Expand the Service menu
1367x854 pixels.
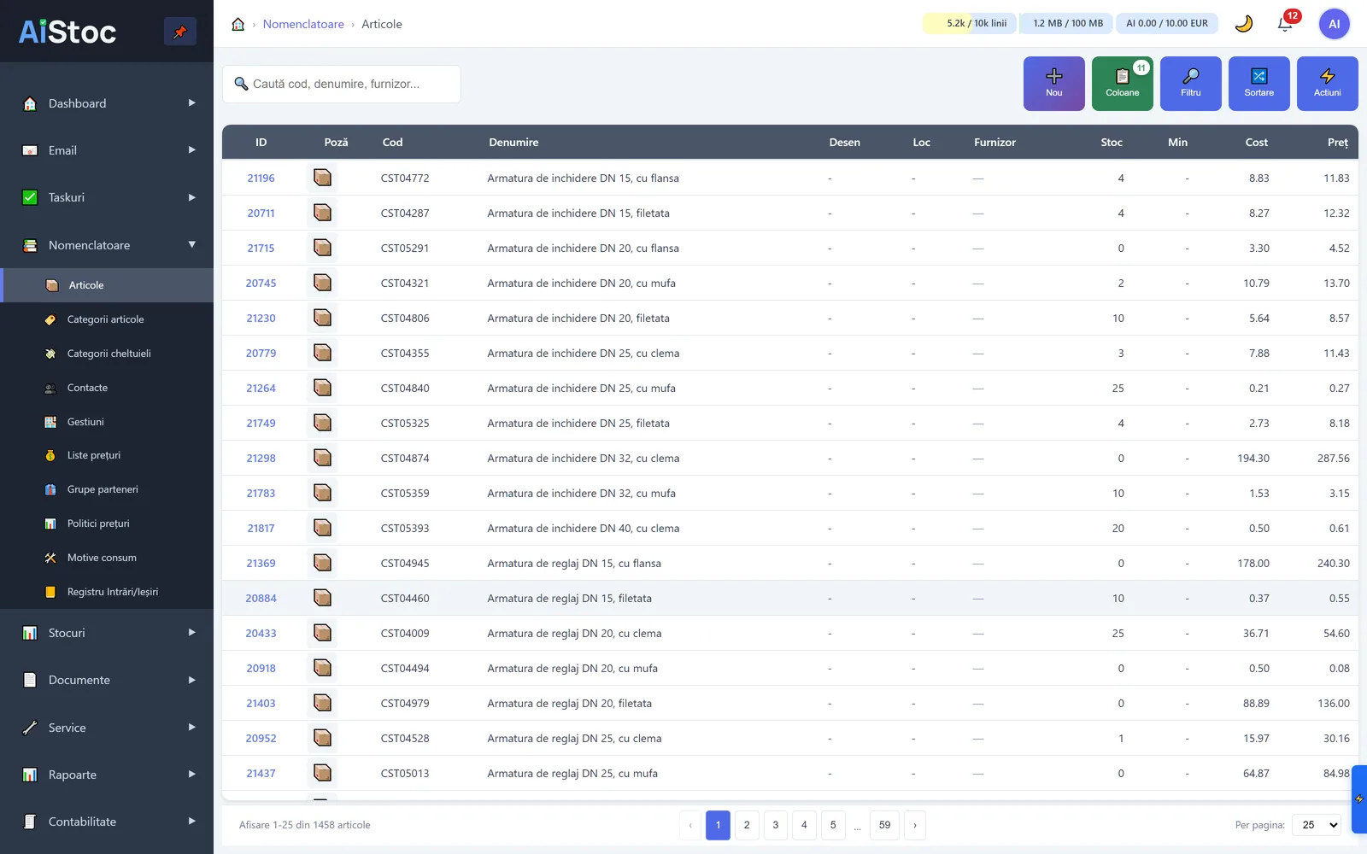107,728
